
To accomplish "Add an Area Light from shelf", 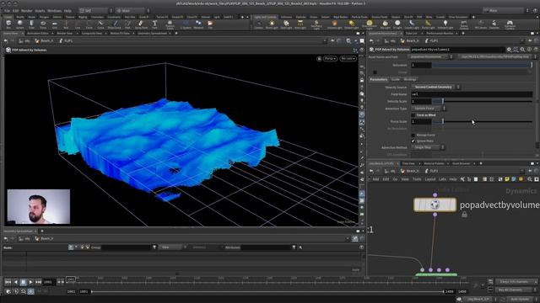I will [x=300, y=24].
